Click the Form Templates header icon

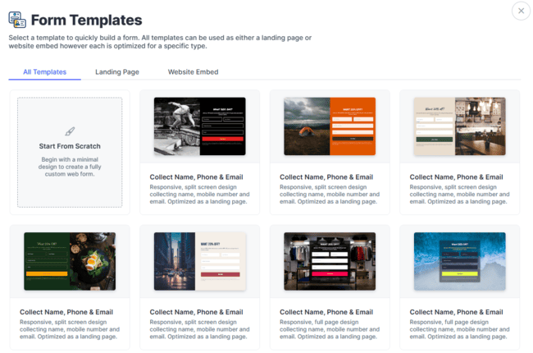click(x=17, y=20)
